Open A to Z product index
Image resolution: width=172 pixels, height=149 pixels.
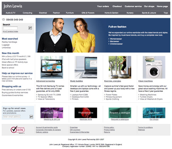[11, 31]
